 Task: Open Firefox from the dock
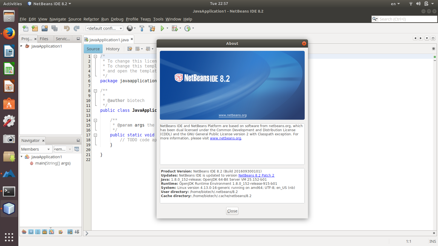point(9,34)
